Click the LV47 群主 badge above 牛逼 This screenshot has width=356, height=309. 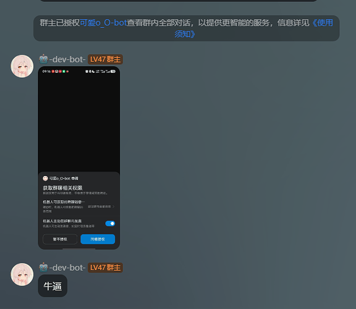105,268
